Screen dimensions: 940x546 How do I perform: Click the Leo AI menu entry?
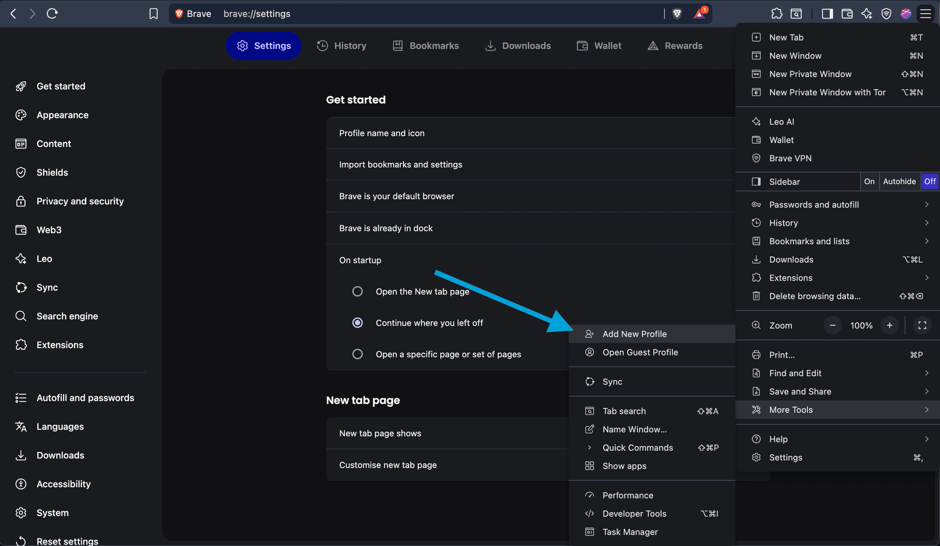pyautogui.click(x=837, y=122)
